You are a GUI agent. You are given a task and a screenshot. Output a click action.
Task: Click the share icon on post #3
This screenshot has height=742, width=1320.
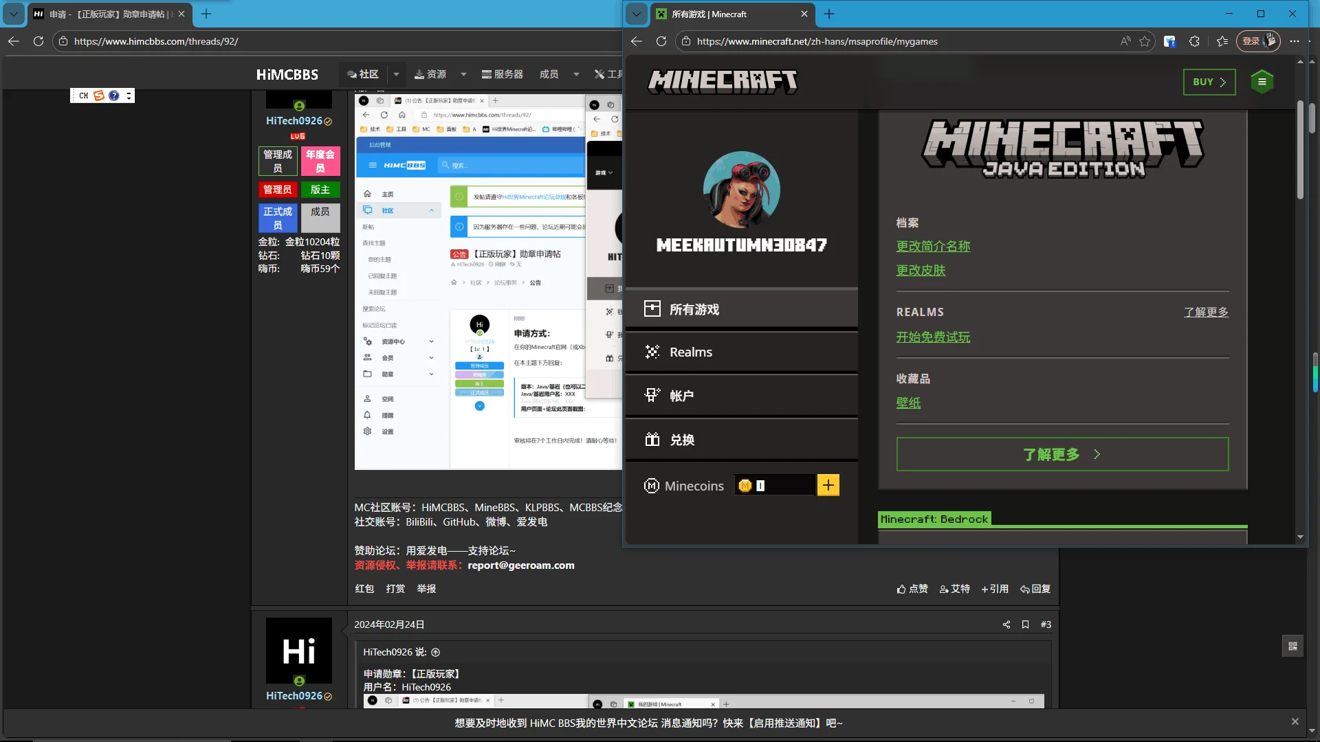[x=1006, y=625]
